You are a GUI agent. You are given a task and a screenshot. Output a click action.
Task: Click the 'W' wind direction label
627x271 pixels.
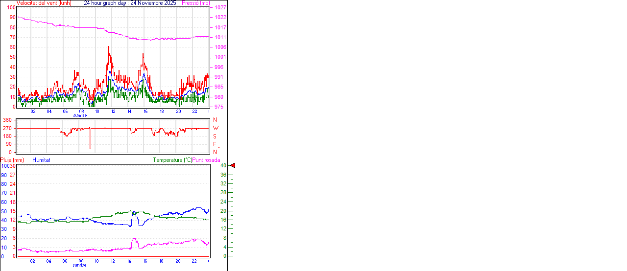pyautogui.click(x=215, y=128)
